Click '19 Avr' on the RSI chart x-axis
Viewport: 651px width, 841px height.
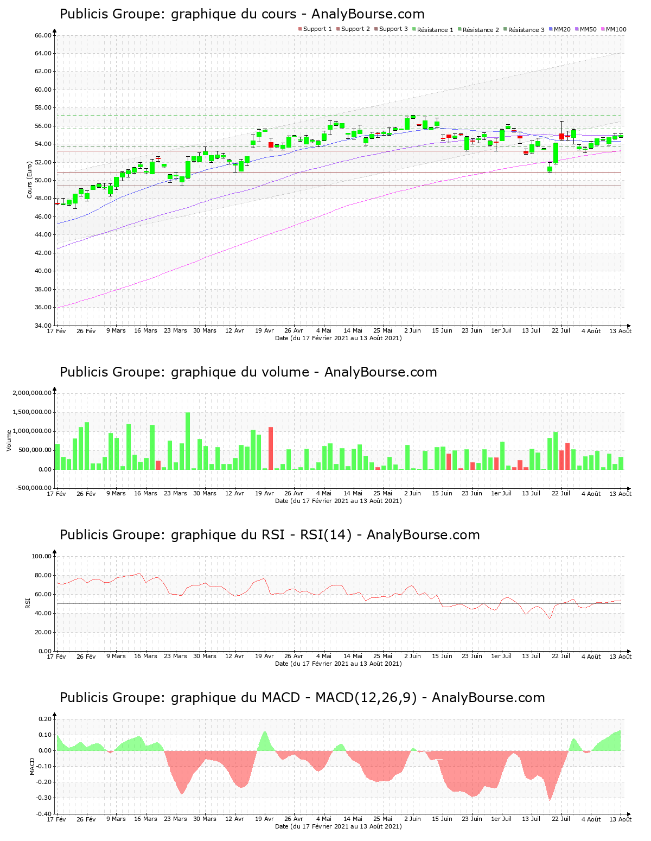click(264, 656)
